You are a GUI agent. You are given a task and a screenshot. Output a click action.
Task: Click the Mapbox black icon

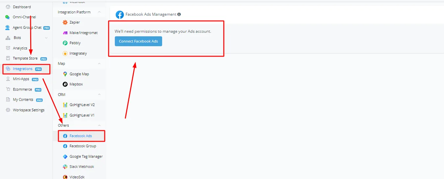[x=65, y=84]
